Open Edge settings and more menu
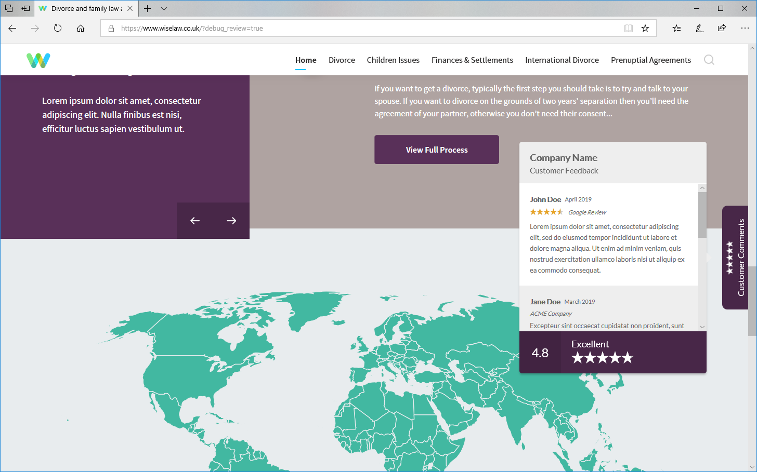Viewport: 757px width, 472px height. tap(745, 28)
